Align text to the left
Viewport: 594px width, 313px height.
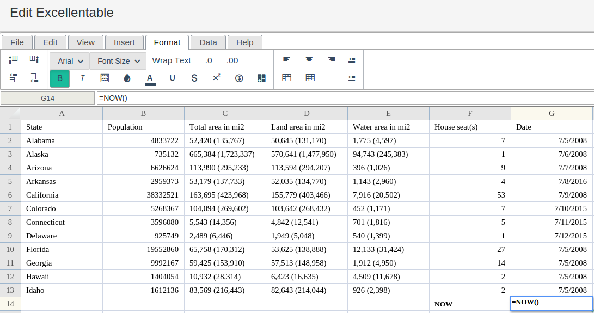286,60
